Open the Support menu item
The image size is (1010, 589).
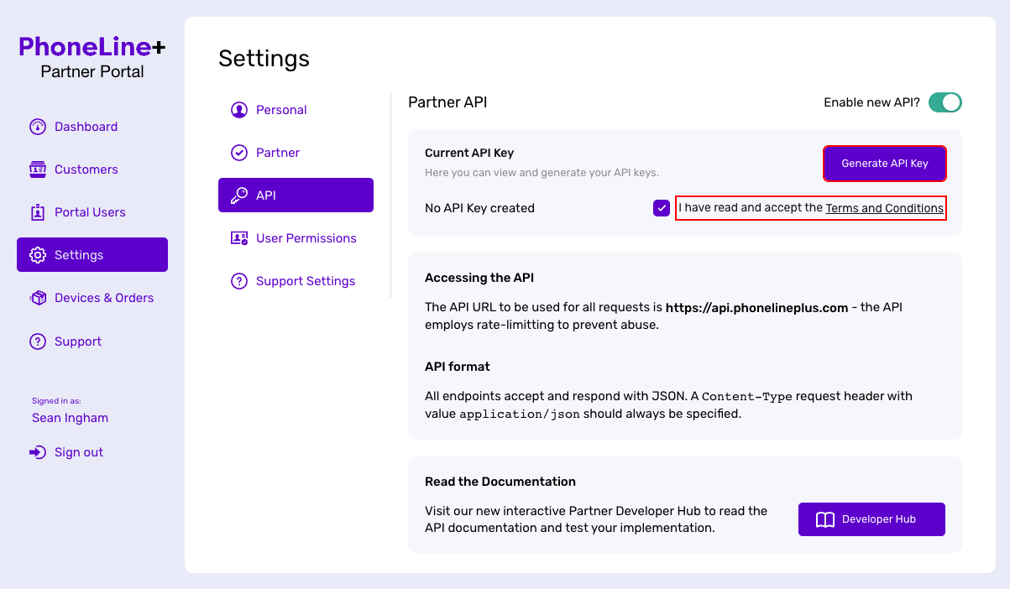pos(92,341)
